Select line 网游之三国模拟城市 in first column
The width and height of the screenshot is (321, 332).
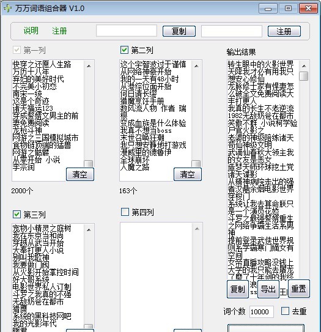[45, 138]
